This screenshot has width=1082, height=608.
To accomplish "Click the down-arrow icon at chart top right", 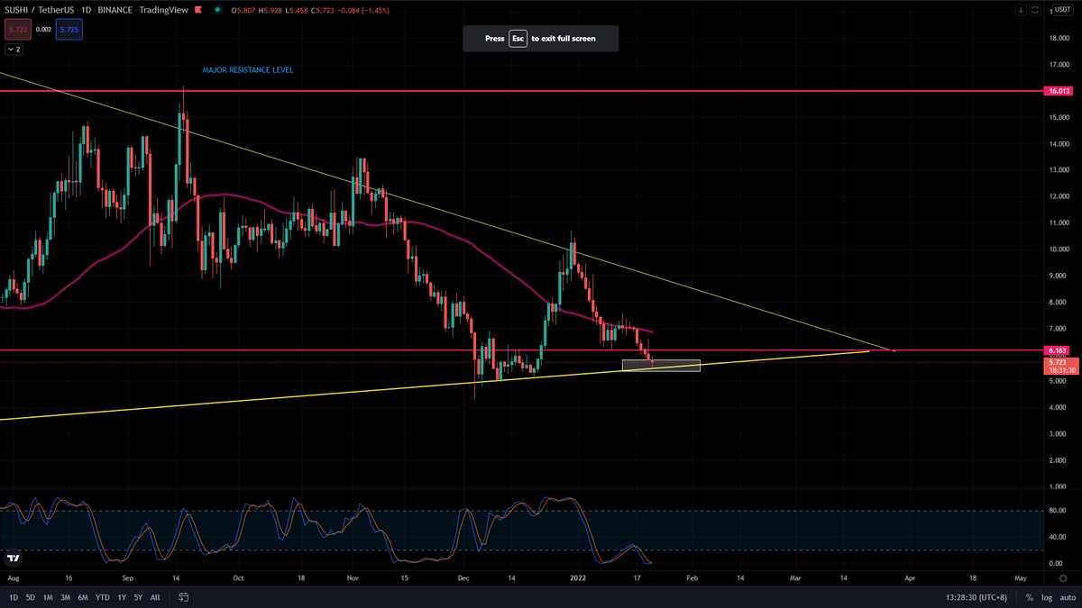I will pyautogui.click(x=1021, y=10).
